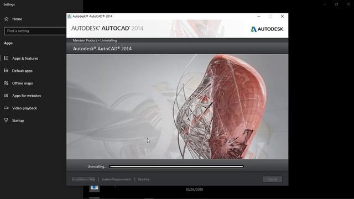Open the Readme link
The width and height of the screenshot is (354, 199).
tap(144, 179)
